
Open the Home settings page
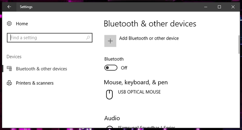click(x=22, y=24)
